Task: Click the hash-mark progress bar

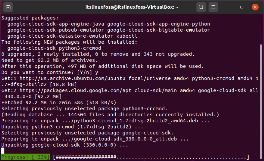Action: pos(151,157)
